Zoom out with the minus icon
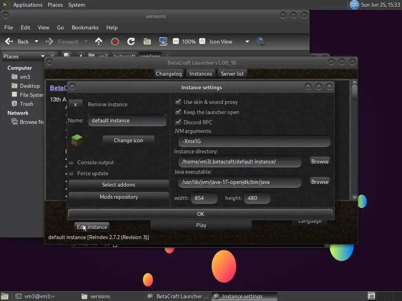 (x=175, y=41)
